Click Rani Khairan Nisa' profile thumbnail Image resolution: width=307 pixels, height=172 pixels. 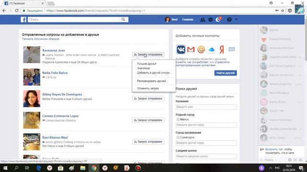tap(32, 142)
